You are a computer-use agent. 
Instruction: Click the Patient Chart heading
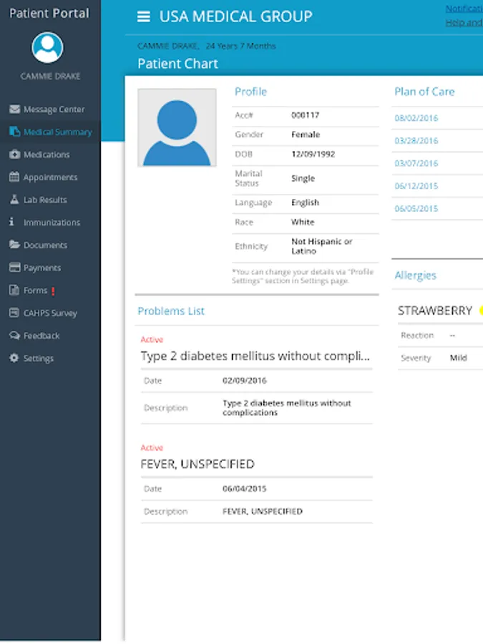pos(177,64)
